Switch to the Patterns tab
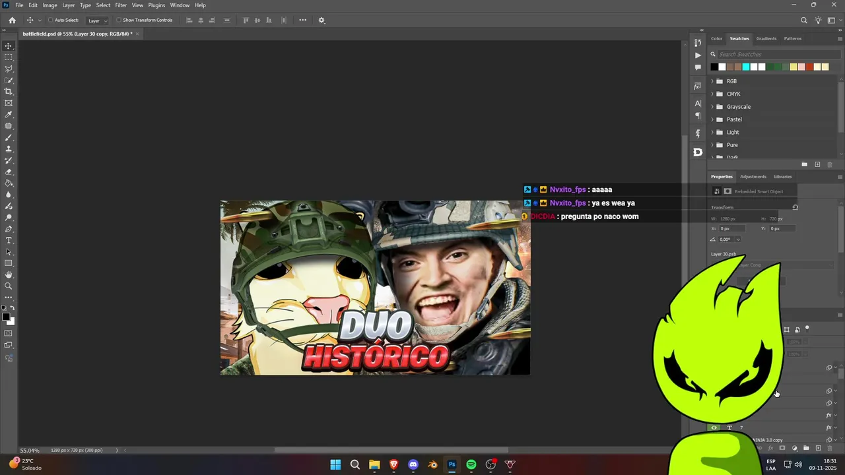This screenshot has height=475, width=845. point(793,38)
